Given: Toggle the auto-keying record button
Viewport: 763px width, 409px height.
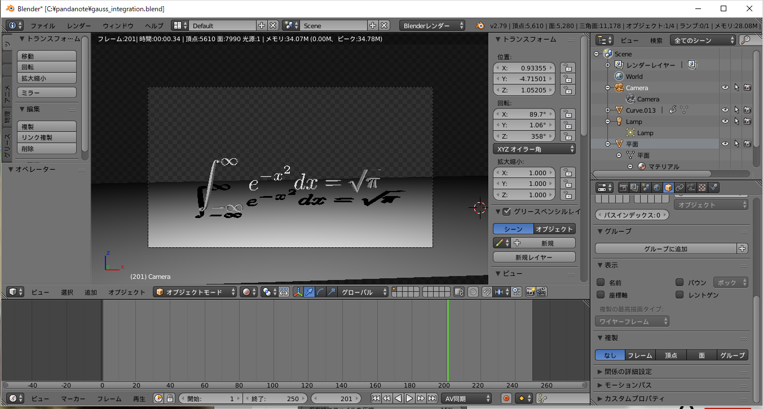Looking at the screenshot, I should click(506, 398).
